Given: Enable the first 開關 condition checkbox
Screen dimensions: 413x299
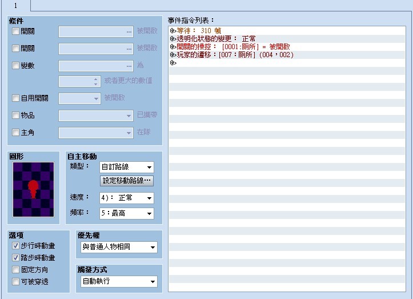Looking at the screenshot, I should (15, 31).
